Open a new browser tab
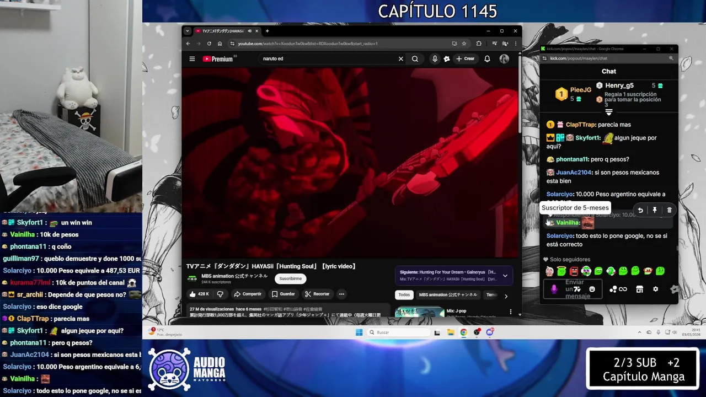 pos(268,31)
